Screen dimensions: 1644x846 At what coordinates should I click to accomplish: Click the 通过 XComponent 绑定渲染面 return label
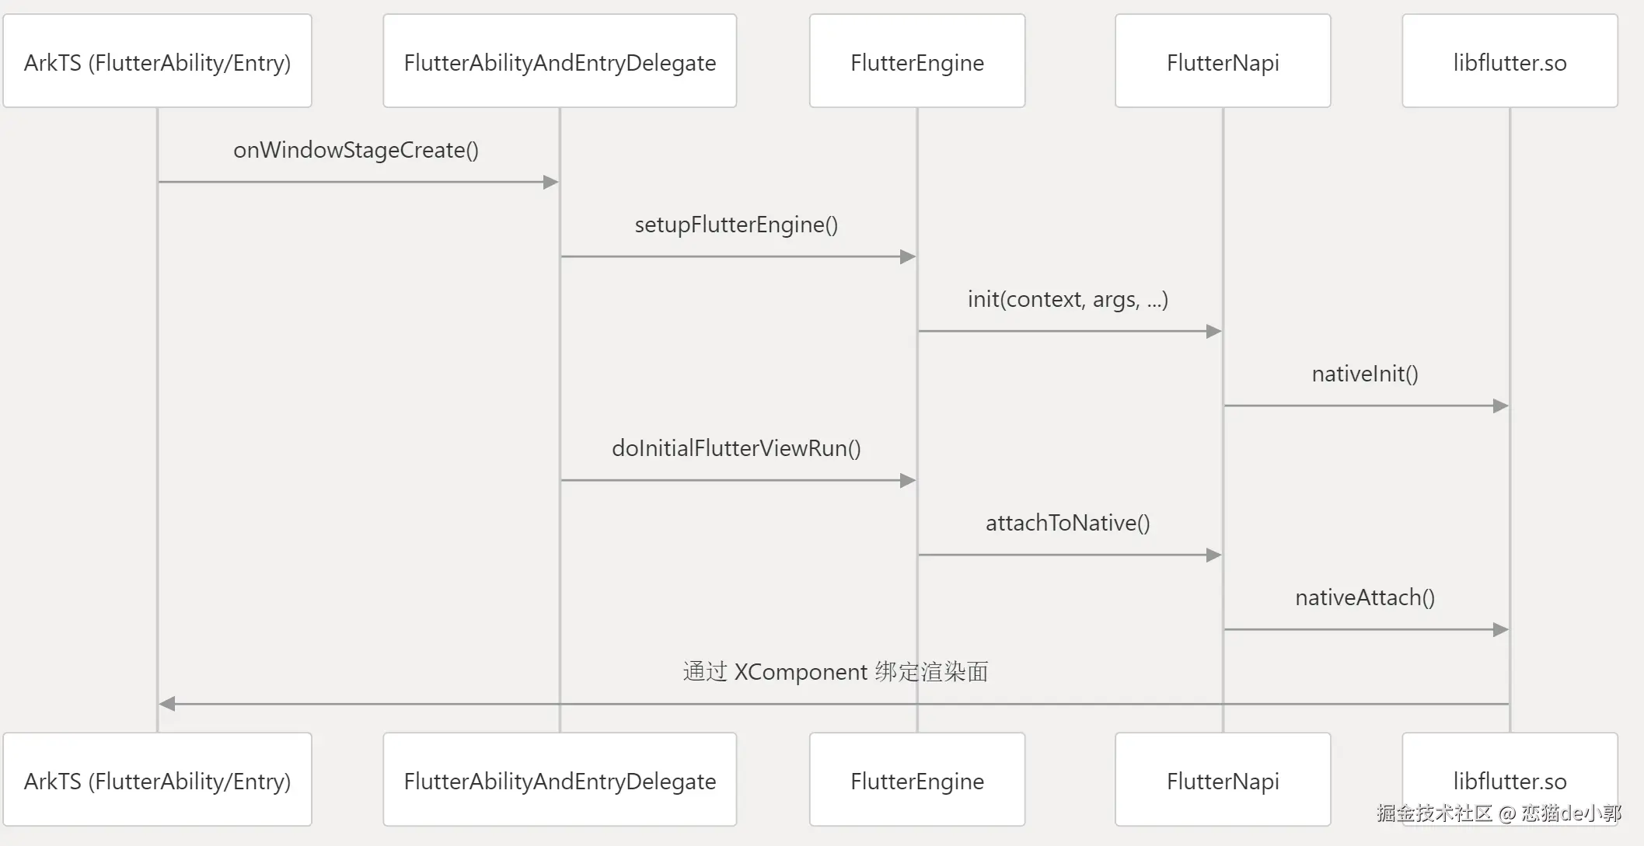835,671
